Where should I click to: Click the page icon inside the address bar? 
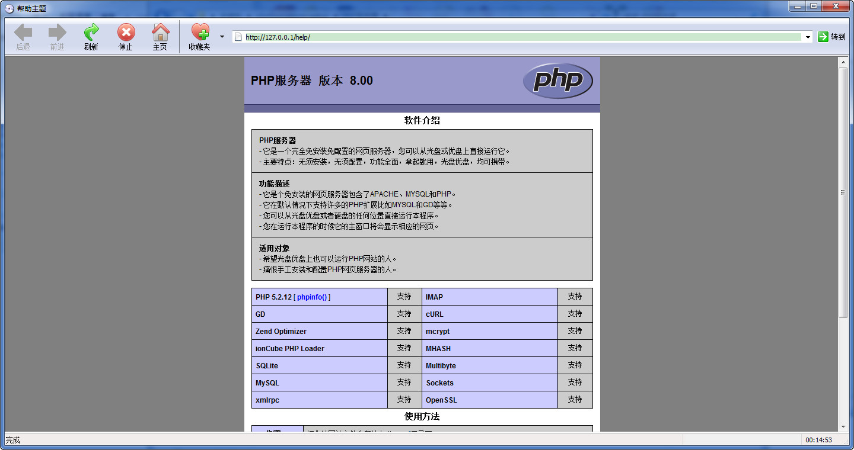coord(238,36)
